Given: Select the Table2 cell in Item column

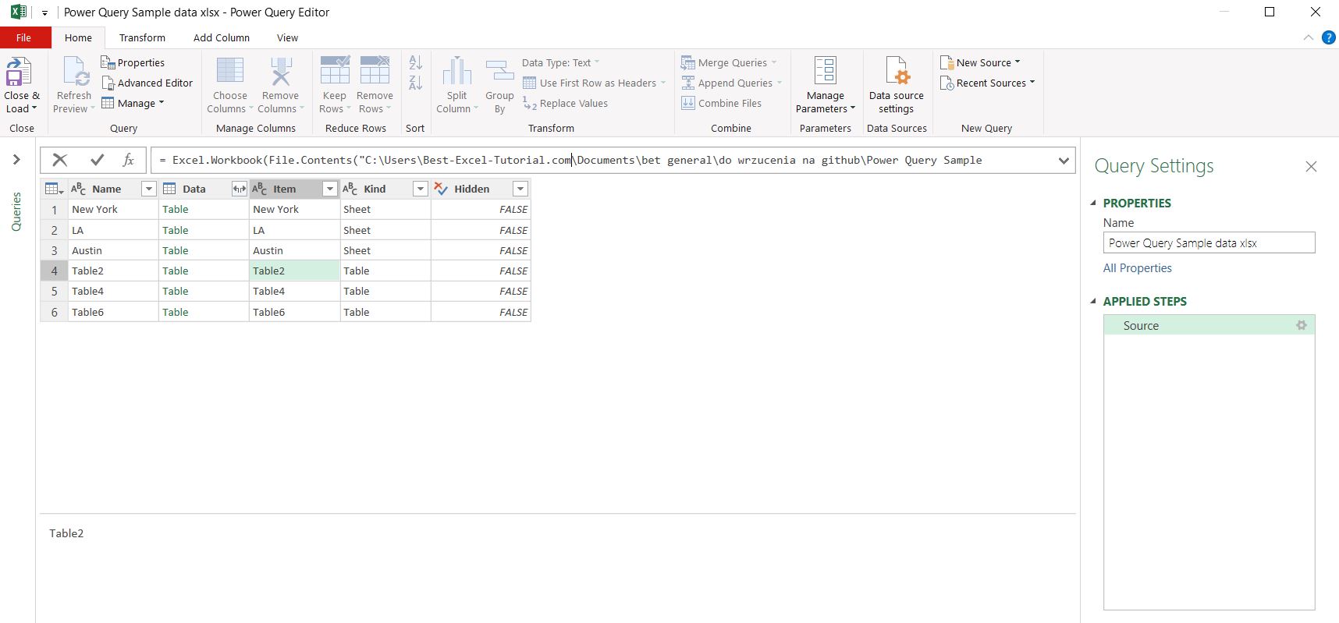Looking at the screenshot, I should pyautogui.click(x=295, y=271).
